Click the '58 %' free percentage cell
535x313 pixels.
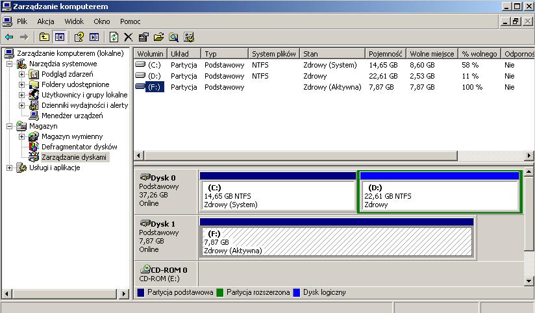(470, 64)
